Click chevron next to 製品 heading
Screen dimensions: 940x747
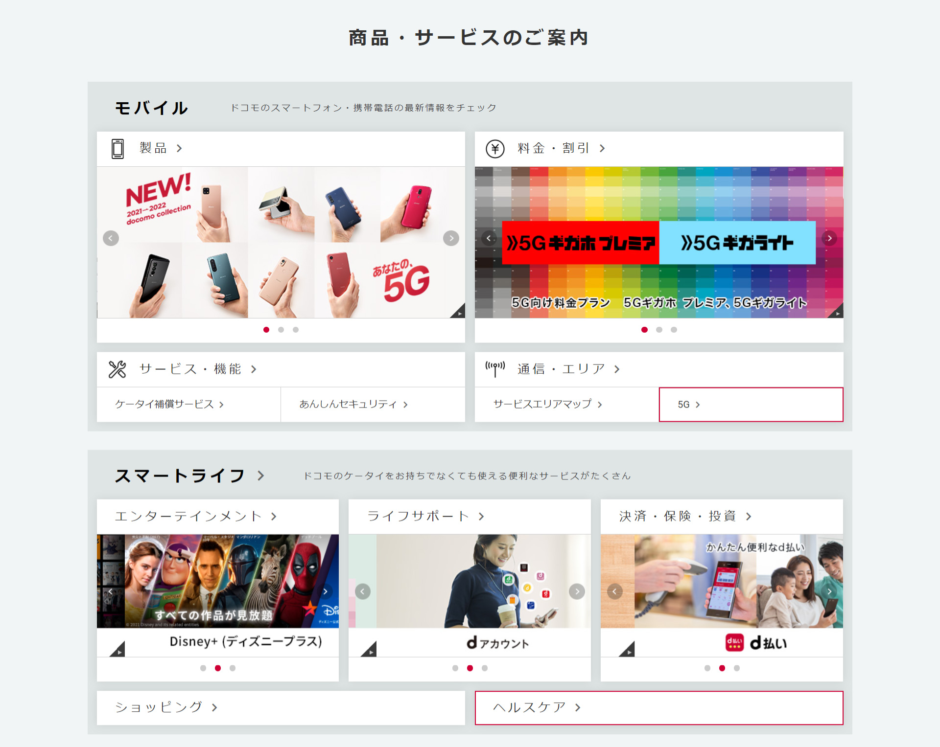(x=179, y=148)
